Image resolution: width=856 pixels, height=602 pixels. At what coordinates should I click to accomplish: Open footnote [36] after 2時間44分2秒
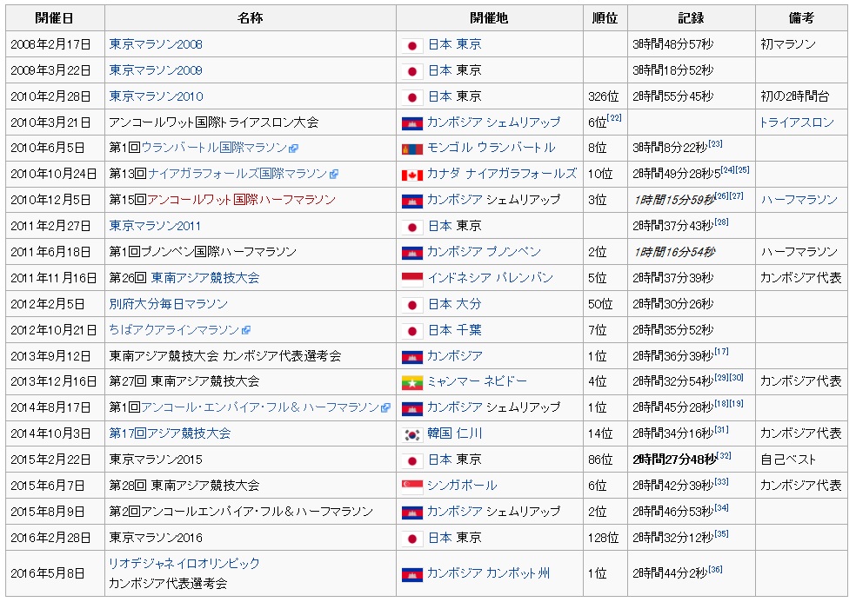(x=715, y=569)
